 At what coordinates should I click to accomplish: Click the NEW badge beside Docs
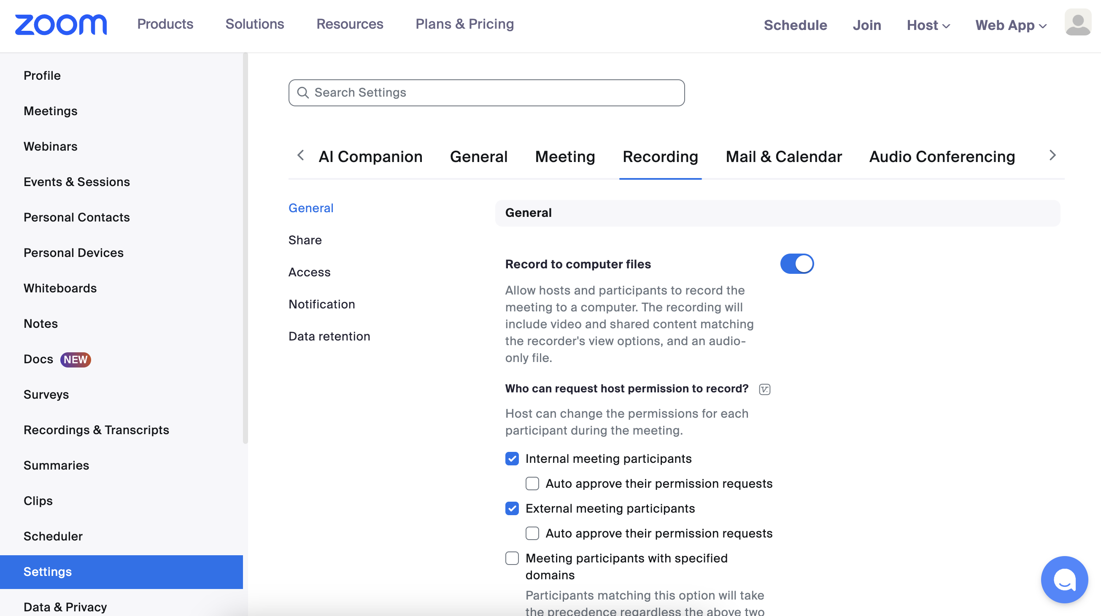click(76, 359)
